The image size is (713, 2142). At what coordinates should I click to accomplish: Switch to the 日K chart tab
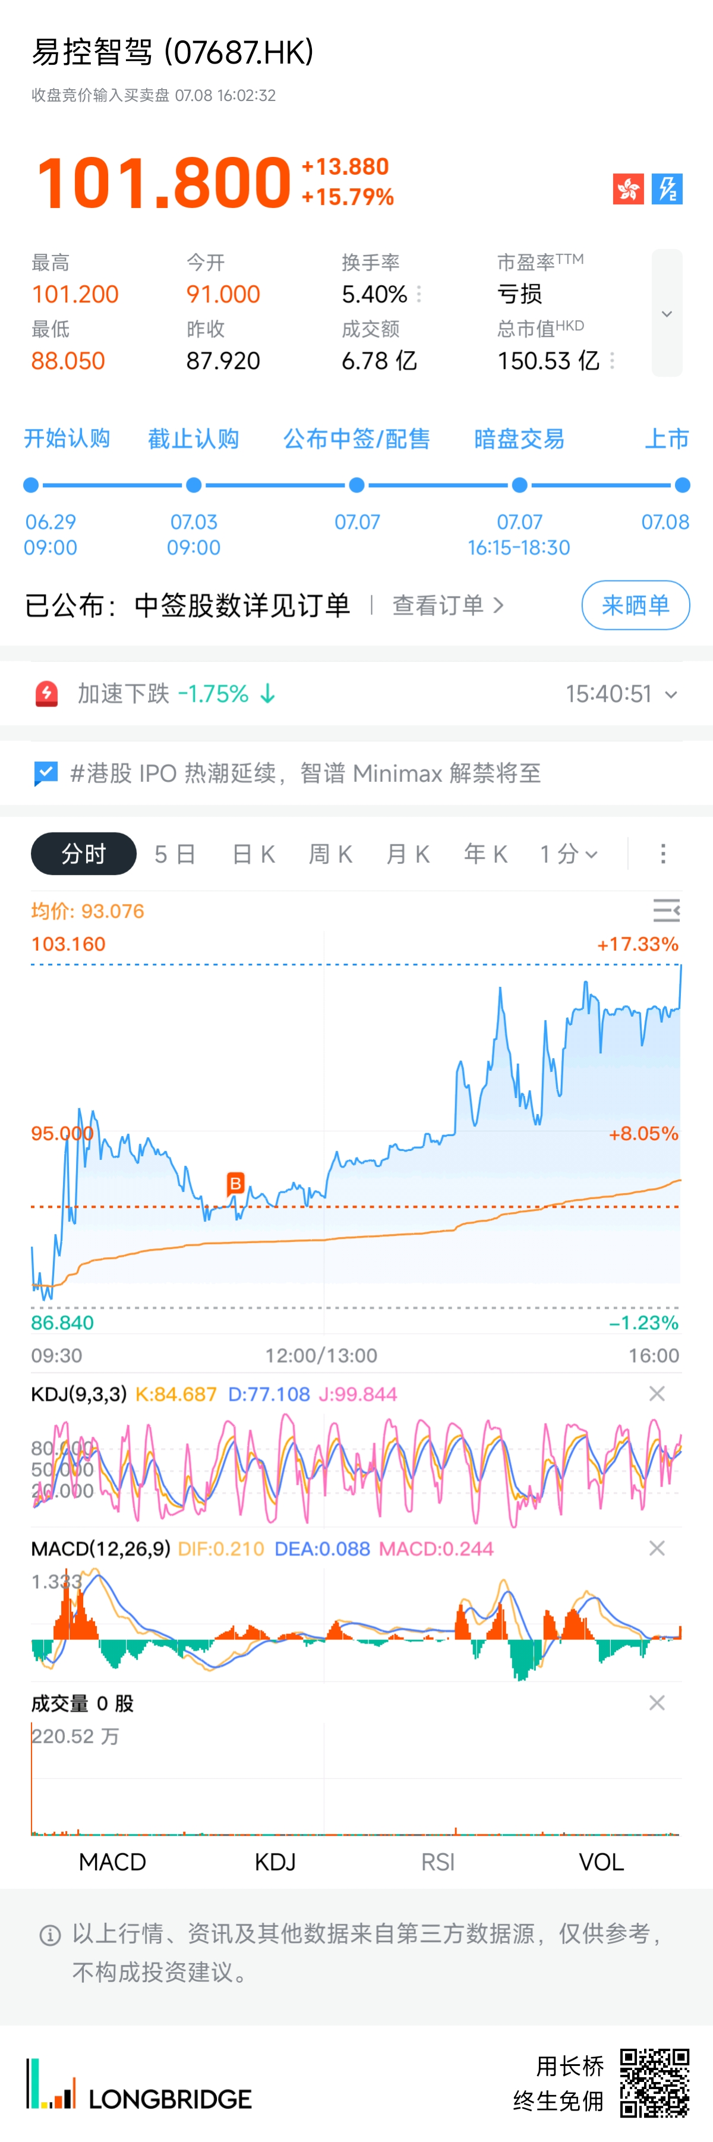tap(253, 854)
